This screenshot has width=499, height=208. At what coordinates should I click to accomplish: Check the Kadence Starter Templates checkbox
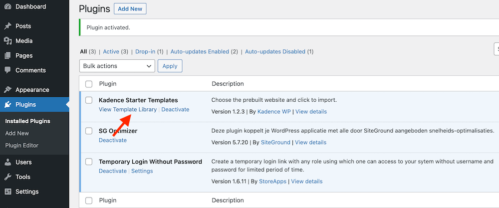[89, 100]
